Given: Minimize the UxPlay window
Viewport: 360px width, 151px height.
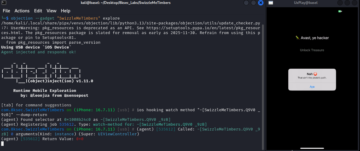Looking at the screenshot, I should coord(340,3).
